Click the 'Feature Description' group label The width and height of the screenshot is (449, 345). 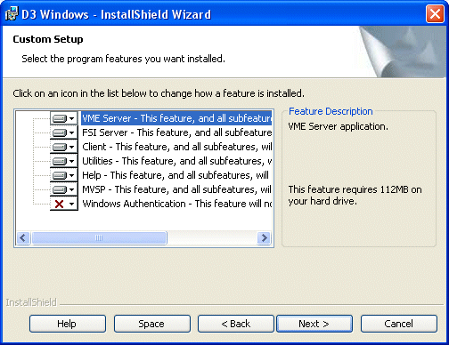coord(331,111)
